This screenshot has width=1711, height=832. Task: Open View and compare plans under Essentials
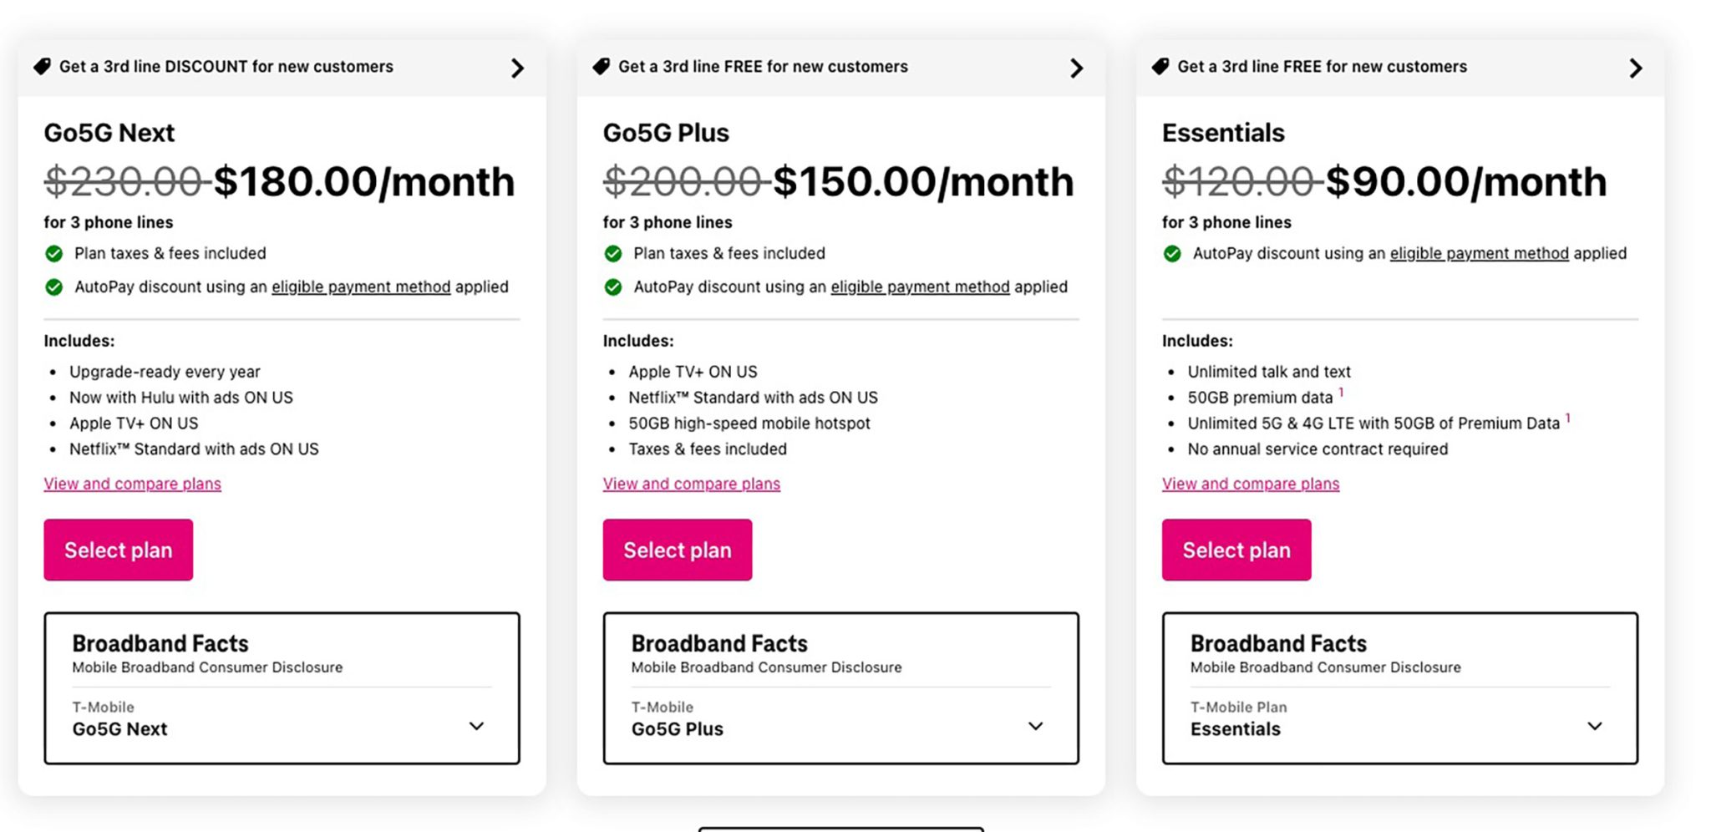1251,484
